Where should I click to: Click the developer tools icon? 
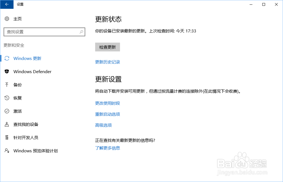pyautogui.click(x=7, y=137)
